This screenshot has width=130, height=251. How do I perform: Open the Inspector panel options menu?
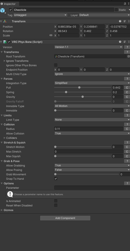(129, 3)
